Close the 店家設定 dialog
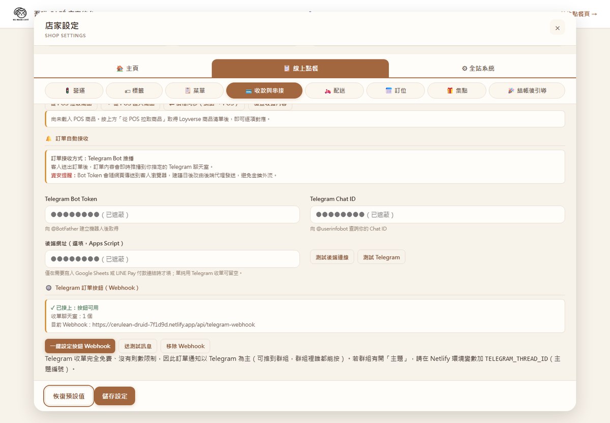The height and width of the screenshot is (423, 610). point(557,28)
